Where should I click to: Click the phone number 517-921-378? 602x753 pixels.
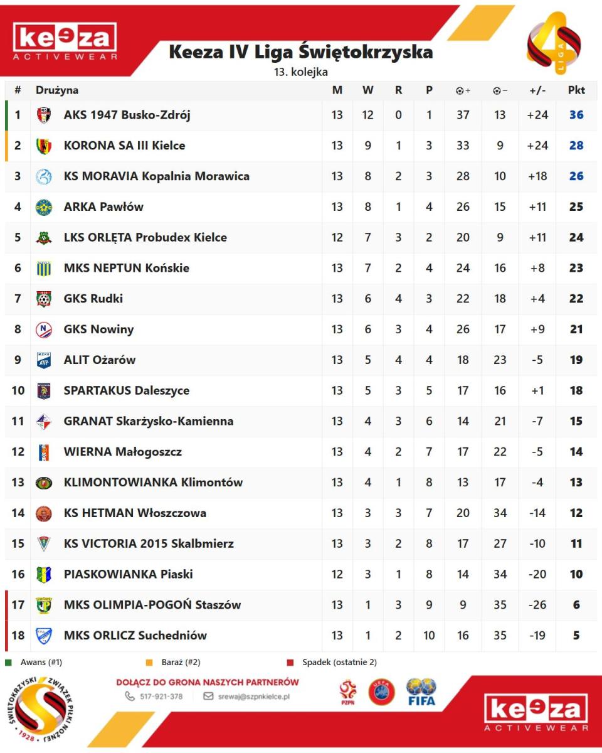click(x=161, y=697)
